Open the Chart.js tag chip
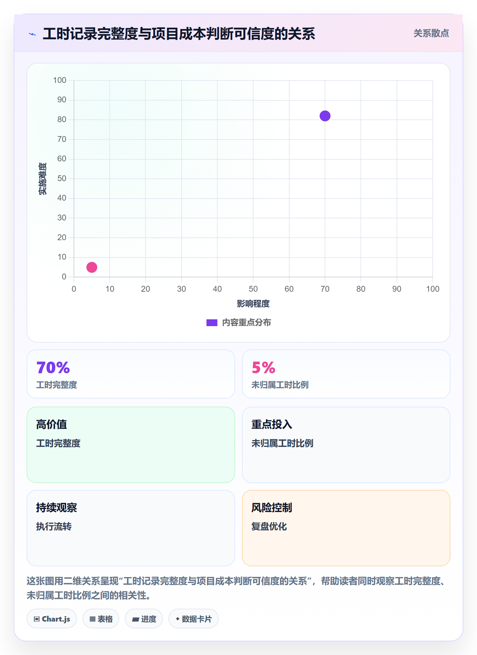The height and width of the screenshot is (655, 477). click(52, 618)
